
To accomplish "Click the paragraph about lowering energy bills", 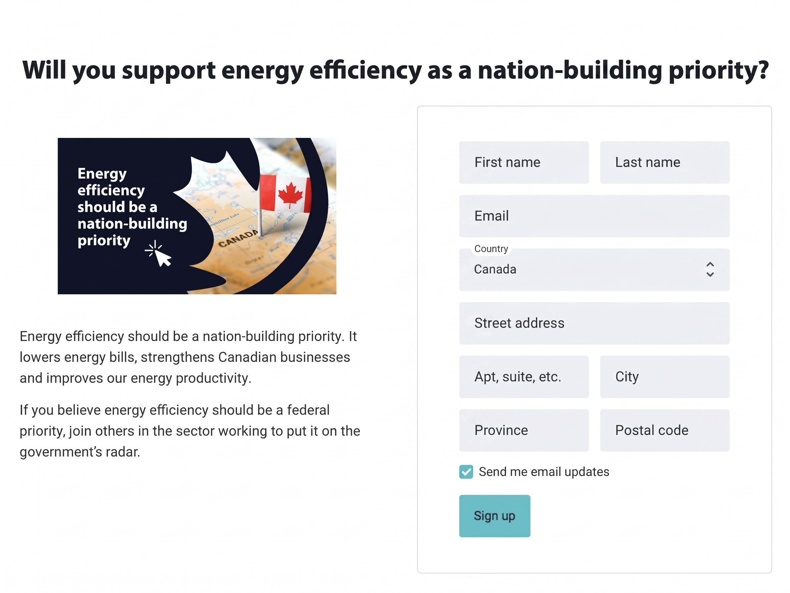I will pos(189,357).
